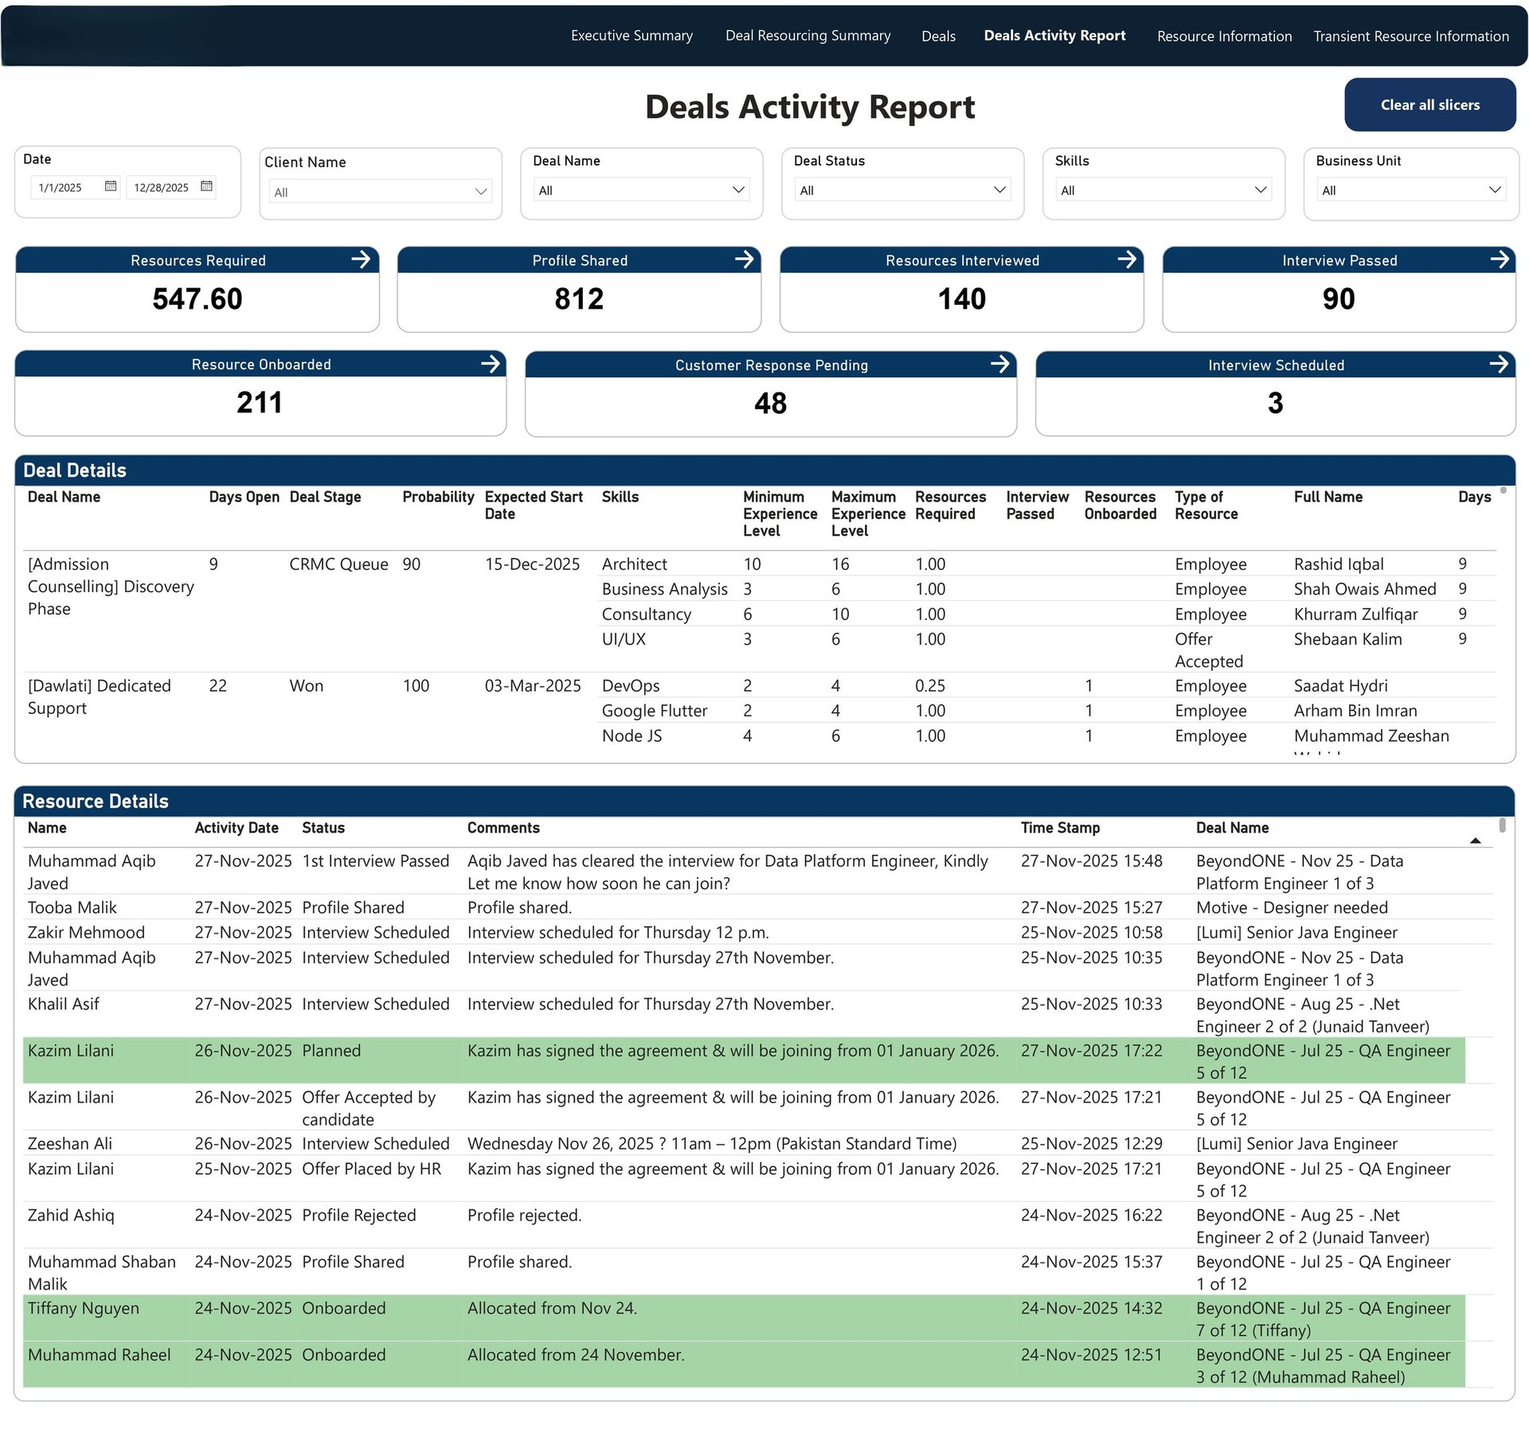Screen dimensions: 1529x1440
Task: Click arrow icon on Resource Onboarded card
Action: tap(490, 364)
